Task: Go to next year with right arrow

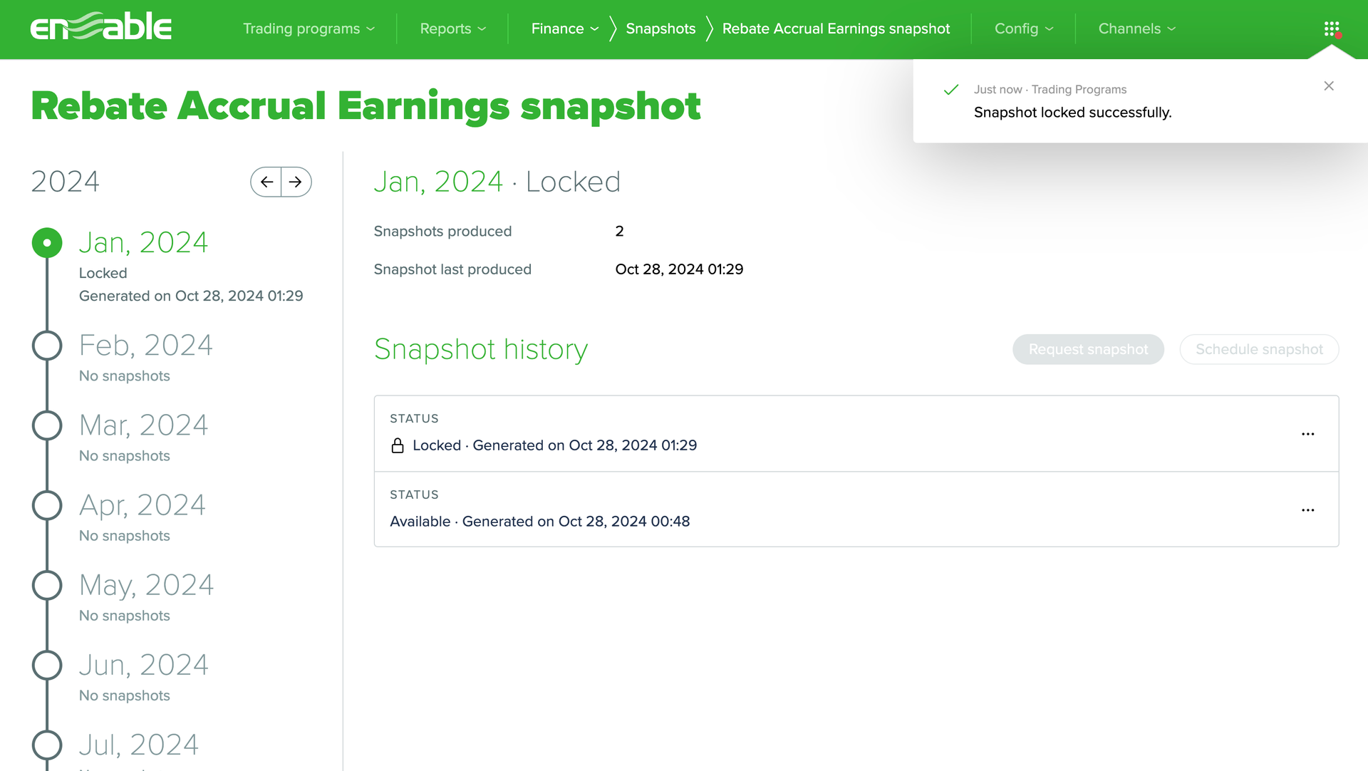Action: pyautogui.click(x=296, y=182)
